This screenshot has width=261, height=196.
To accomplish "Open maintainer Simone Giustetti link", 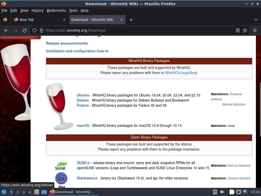I will pyautogui.click(x=239, y=178).
